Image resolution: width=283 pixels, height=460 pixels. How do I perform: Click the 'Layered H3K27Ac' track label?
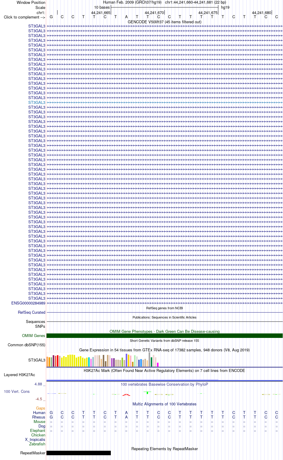(x=19, y=375)
